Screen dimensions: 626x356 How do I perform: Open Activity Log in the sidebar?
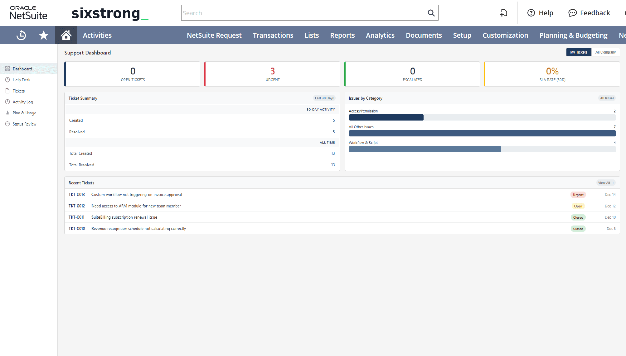tap(22, 102)
